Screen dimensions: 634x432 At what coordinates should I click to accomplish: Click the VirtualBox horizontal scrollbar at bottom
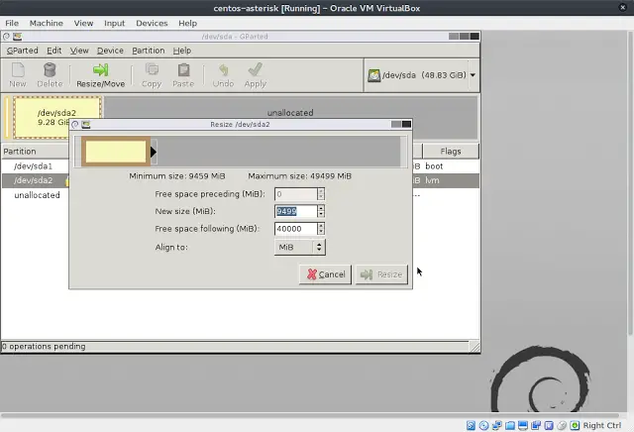tap(310, 415)
